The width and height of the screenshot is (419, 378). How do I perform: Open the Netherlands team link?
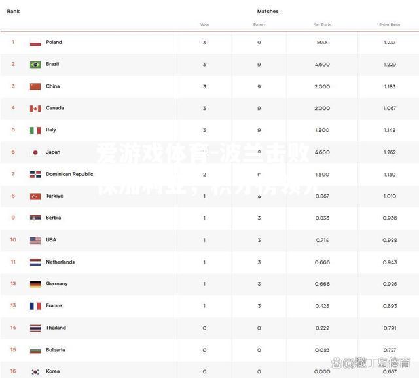pos(60,262)
